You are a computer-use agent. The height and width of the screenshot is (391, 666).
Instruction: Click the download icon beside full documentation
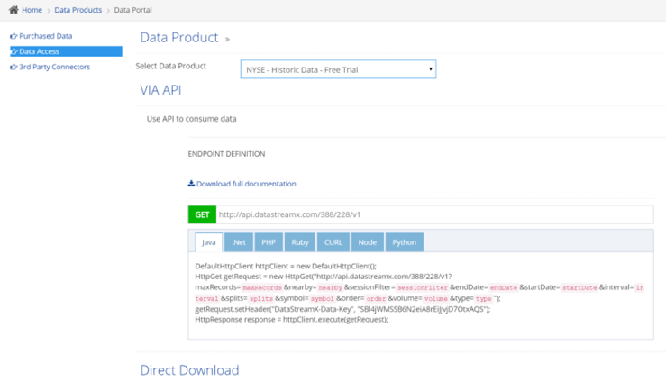(x=191, y=184)
